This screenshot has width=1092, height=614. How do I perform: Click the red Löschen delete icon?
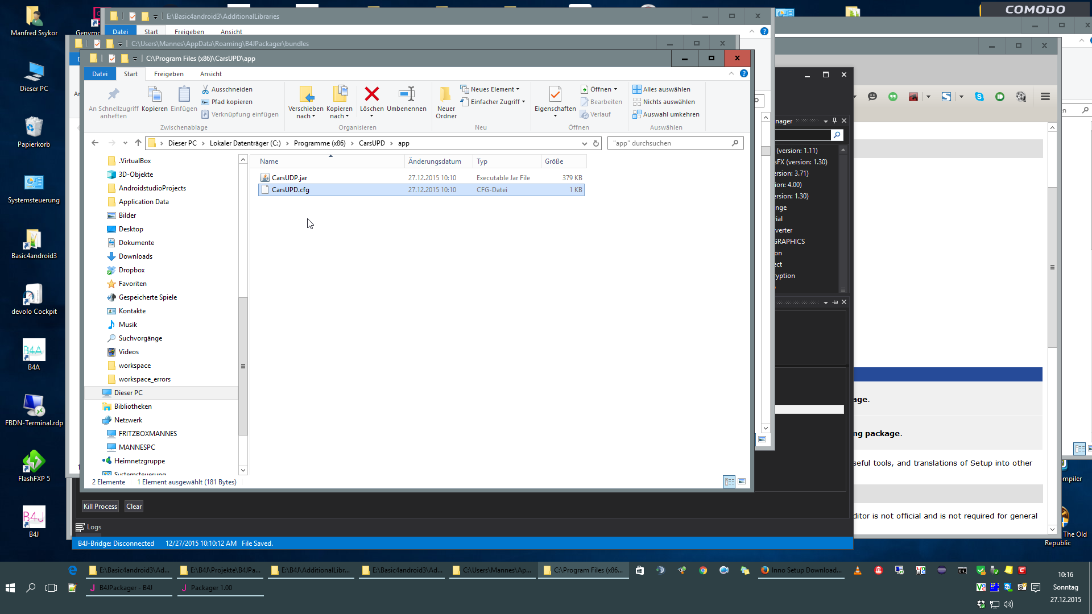pos(371,94)
